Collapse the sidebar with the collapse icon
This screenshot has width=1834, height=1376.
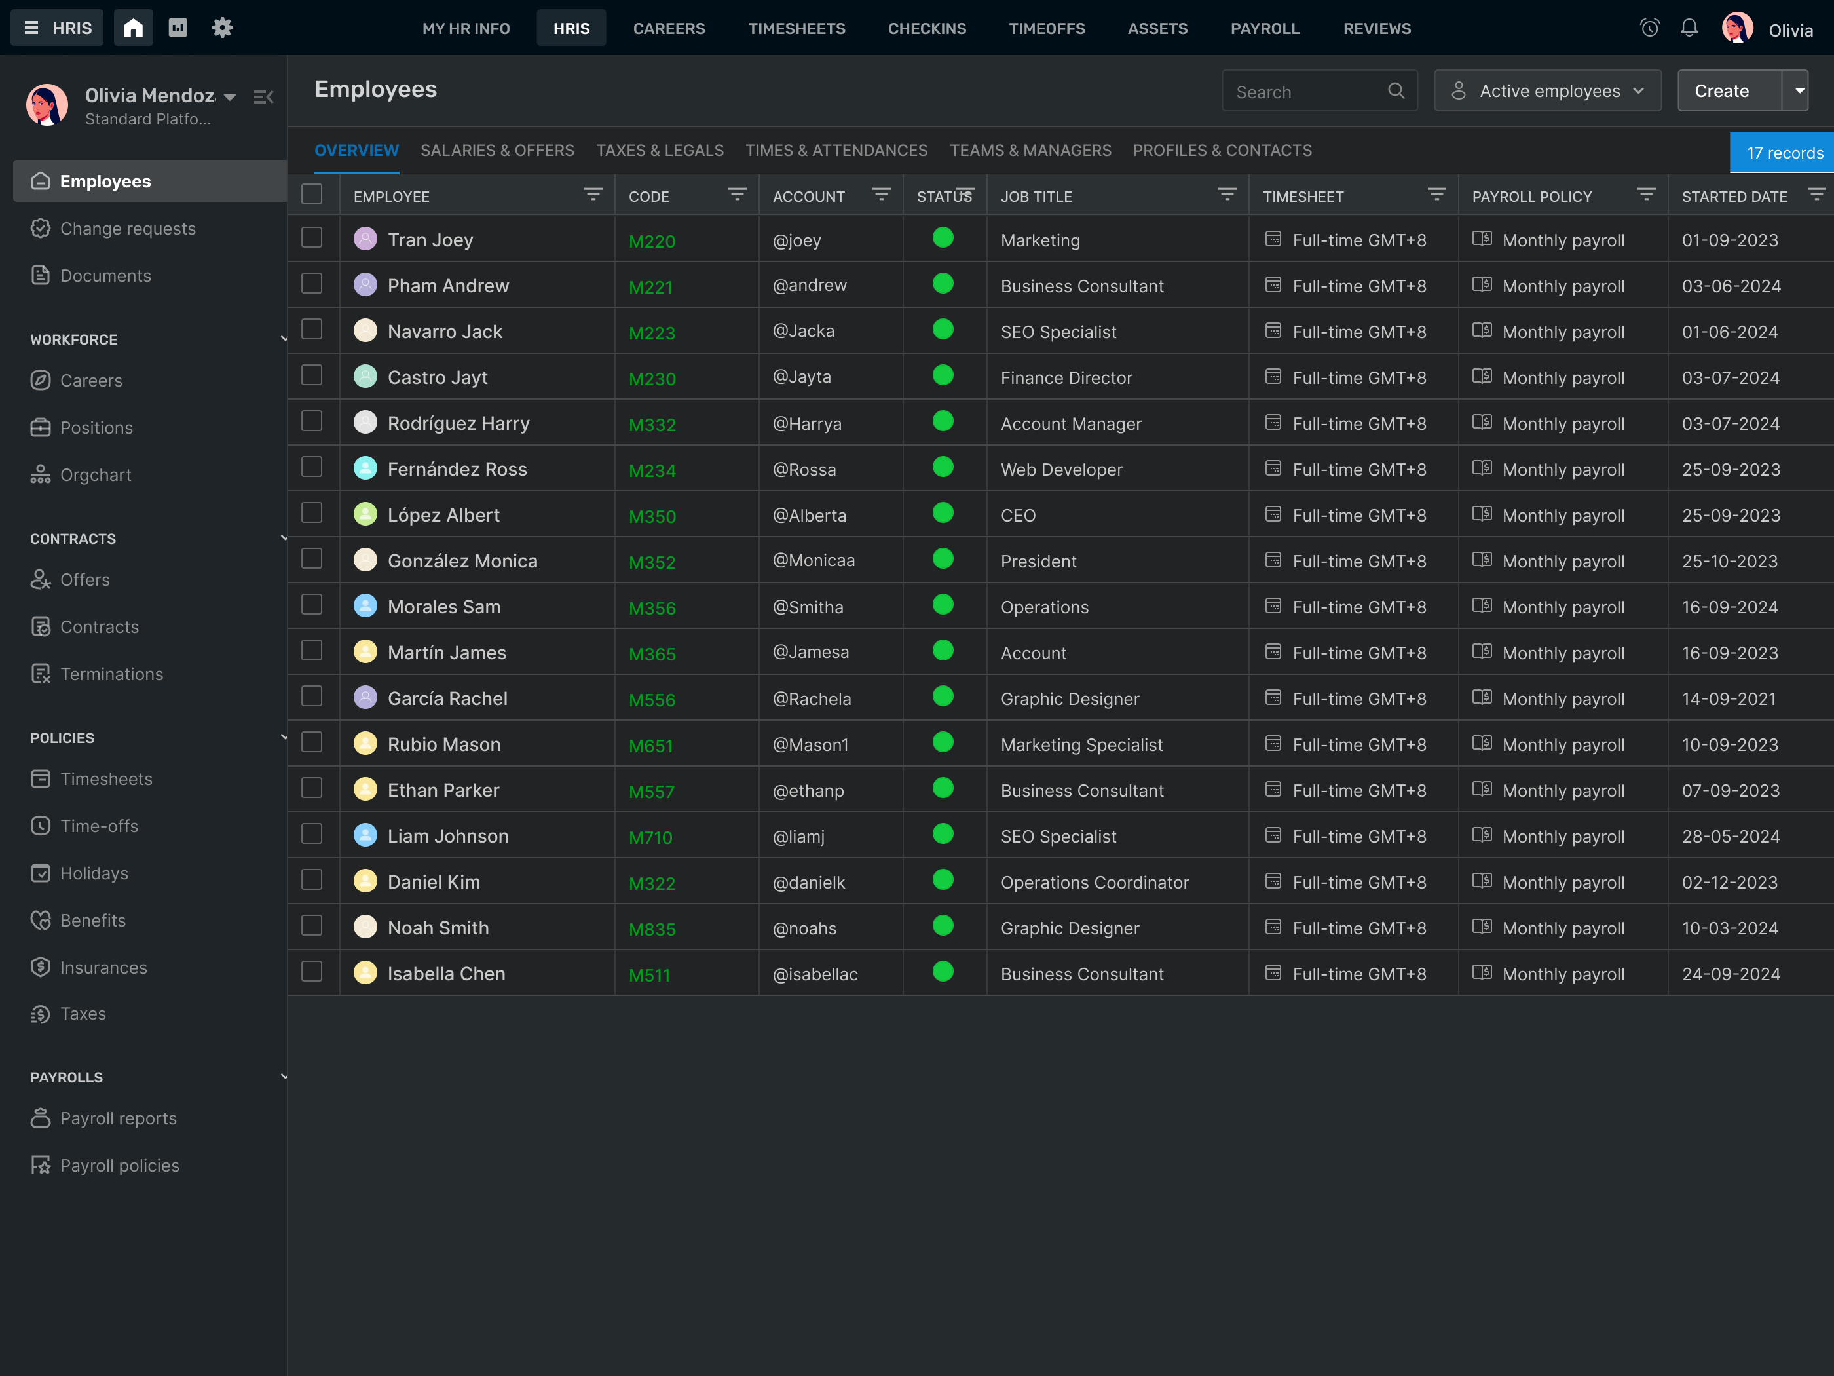[x=264, y=97]
